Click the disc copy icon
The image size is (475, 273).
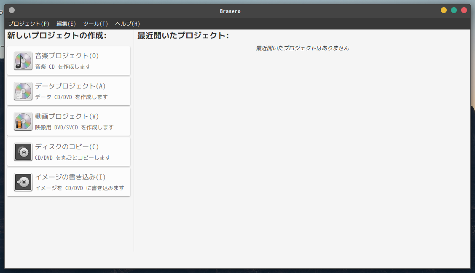point(23,152)
